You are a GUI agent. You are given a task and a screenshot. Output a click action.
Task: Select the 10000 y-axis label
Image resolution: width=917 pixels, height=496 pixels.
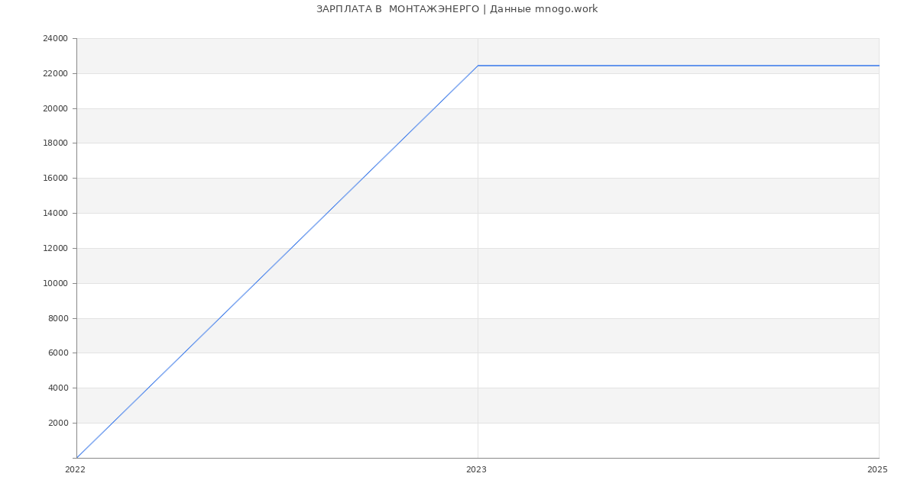(x=55, y=284)
